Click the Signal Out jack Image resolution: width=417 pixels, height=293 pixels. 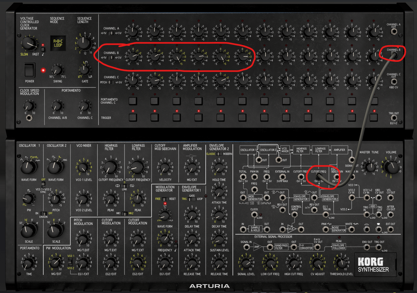(x=351, y=160)
